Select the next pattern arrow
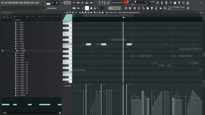Viewport: 205px width, 115px height. [x=122, y=8]
